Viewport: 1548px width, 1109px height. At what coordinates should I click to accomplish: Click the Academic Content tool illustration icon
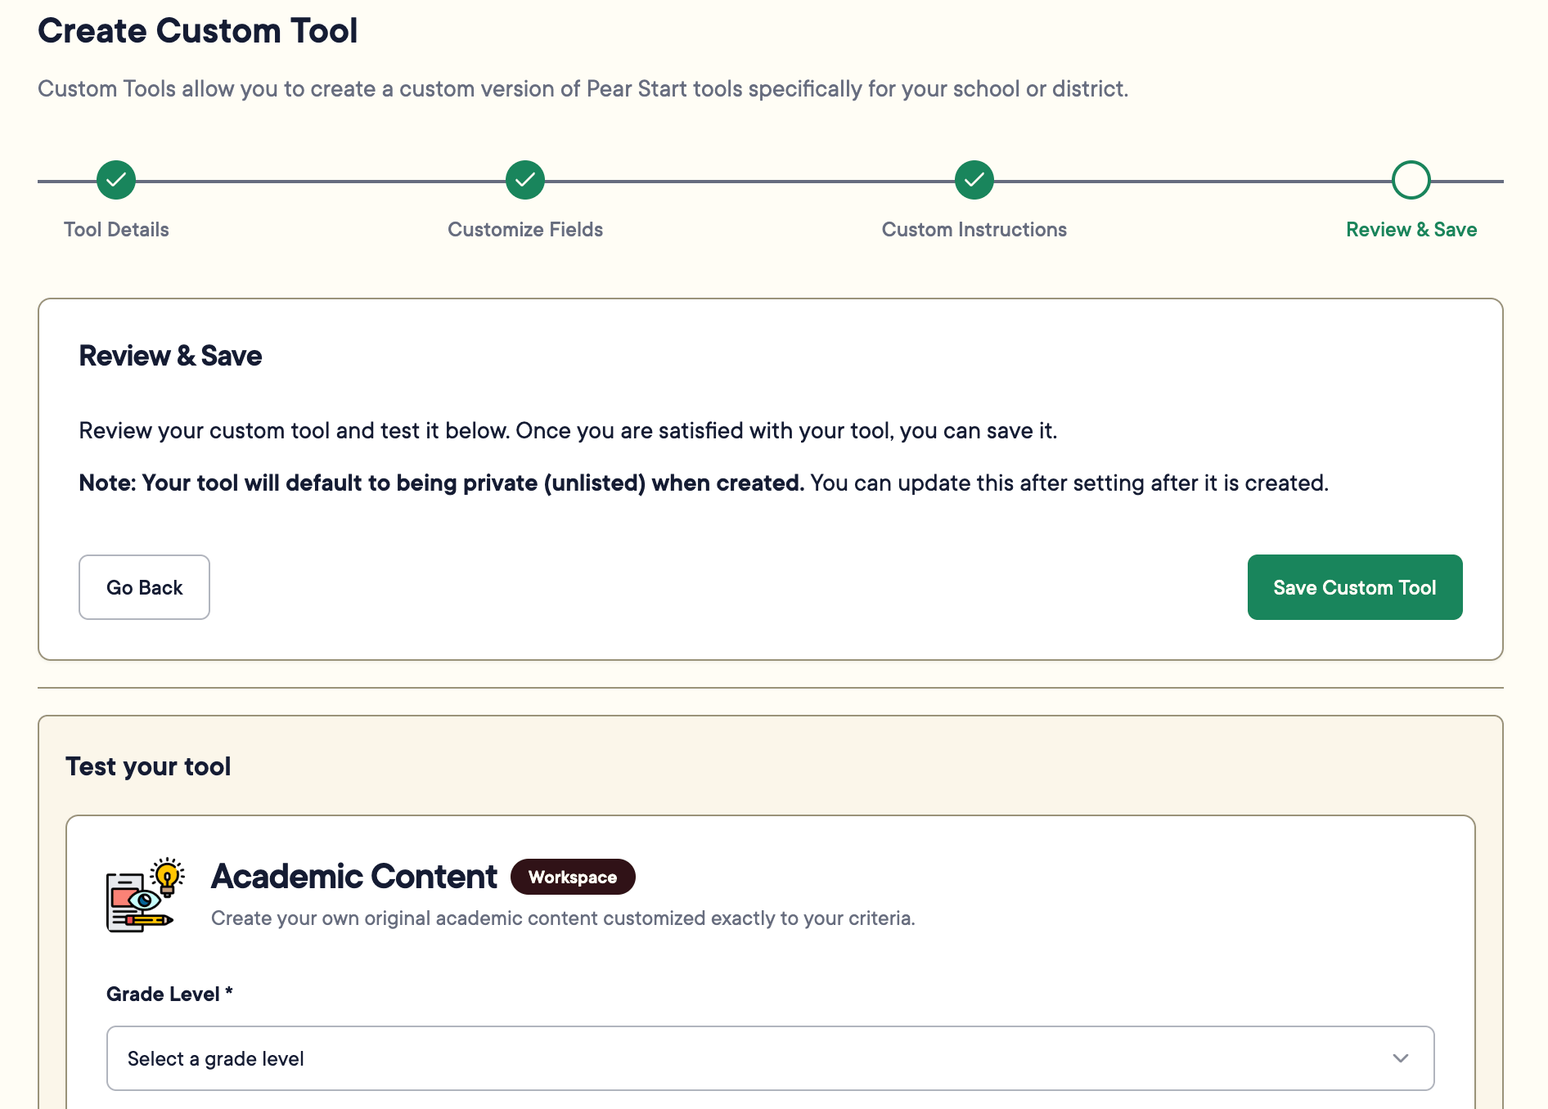coord(146,895)
